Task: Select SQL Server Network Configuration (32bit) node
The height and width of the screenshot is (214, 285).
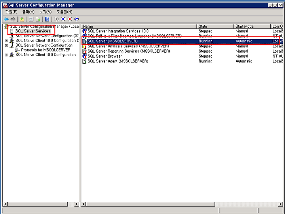Action: 47,36
